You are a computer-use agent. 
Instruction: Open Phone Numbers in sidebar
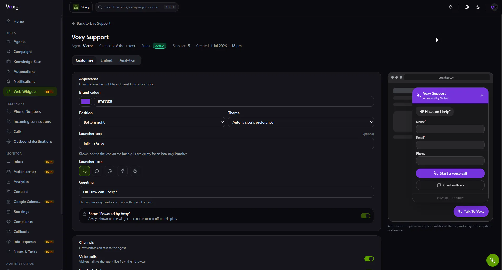click(x=30, y=111)
